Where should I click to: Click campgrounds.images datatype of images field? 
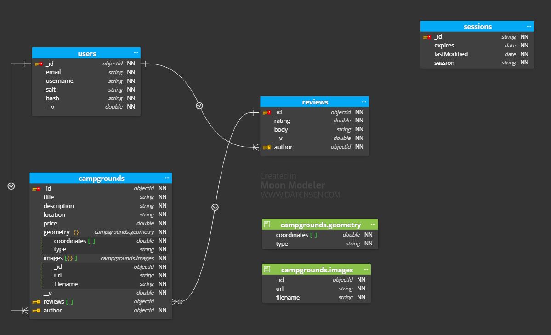127,258
